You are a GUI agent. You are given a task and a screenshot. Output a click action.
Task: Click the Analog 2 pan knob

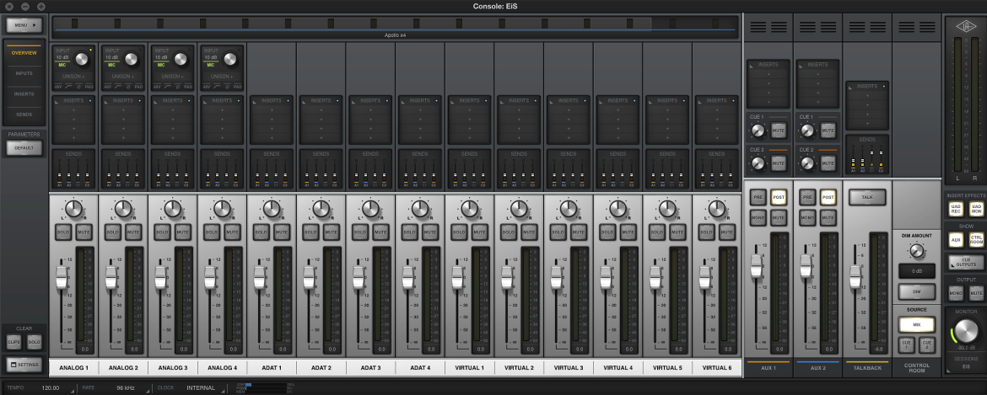click(x=123, y=209)
